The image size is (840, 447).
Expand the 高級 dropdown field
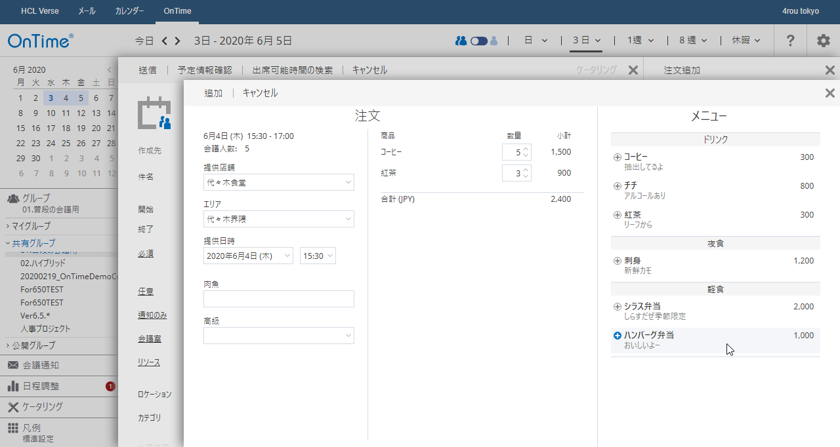(278, 336)
